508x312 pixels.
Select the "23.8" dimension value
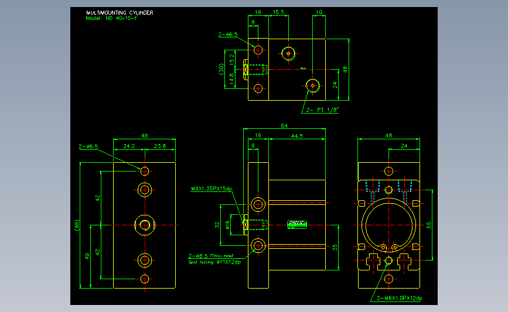(x=160, y=146)
